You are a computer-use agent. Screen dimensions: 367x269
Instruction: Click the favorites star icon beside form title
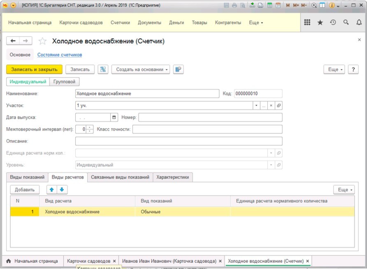click(x=42, y=41)
